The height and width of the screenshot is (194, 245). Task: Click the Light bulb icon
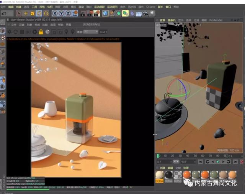point(152,13)
